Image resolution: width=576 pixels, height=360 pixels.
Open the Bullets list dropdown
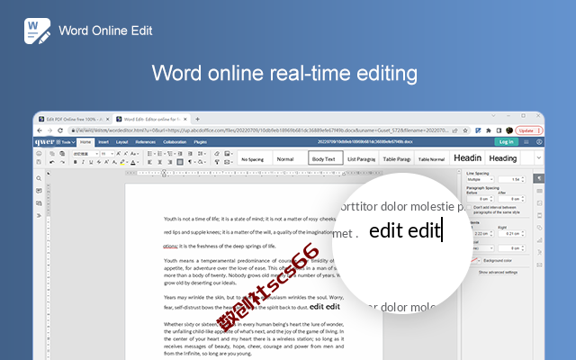click(x=151, y=154)
